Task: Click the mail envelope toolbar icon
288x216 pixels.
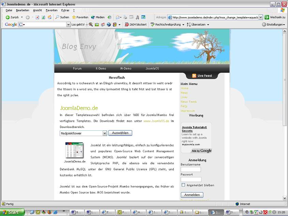Action: (117, 17)
